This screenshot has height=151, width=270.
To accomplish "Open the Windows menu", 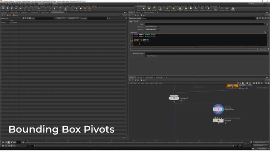I will coord(20,4).
